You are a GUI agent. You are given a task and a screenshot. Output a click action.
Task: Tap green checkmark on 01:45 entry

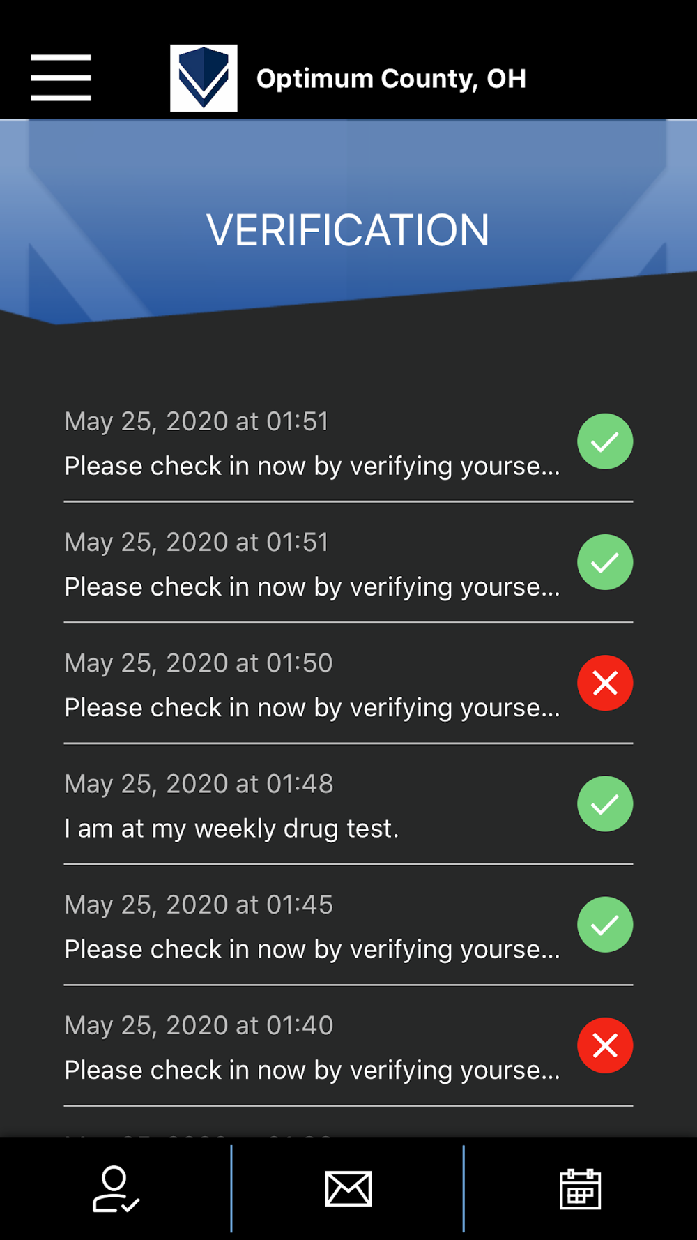coord(605,925)
